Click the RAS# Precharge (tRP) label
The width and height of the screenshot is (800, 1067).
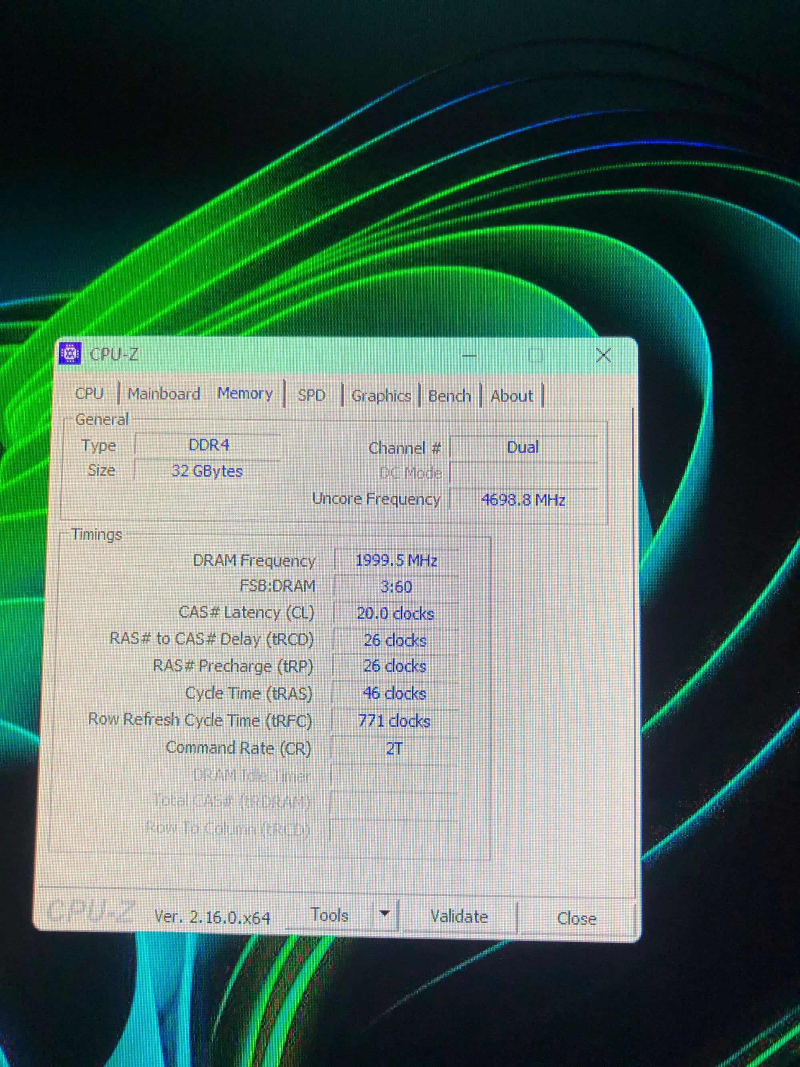(233, 666)
